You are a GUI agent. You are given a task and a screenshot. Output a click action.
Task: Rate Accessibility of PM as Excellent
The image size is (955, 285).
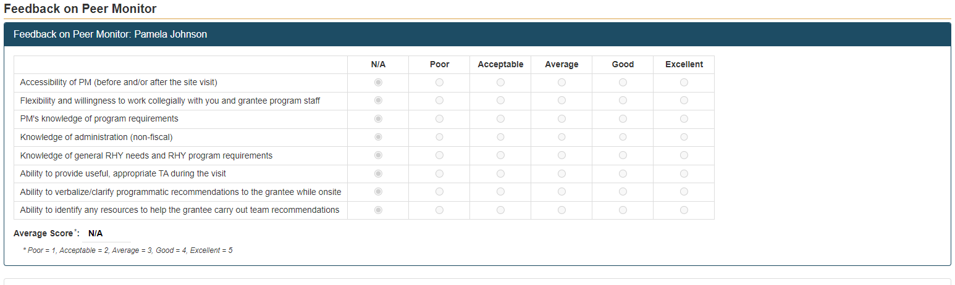click(684, 82)
